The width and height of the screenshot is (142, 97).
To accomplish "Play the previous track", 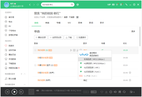I will tap(7, 92).
